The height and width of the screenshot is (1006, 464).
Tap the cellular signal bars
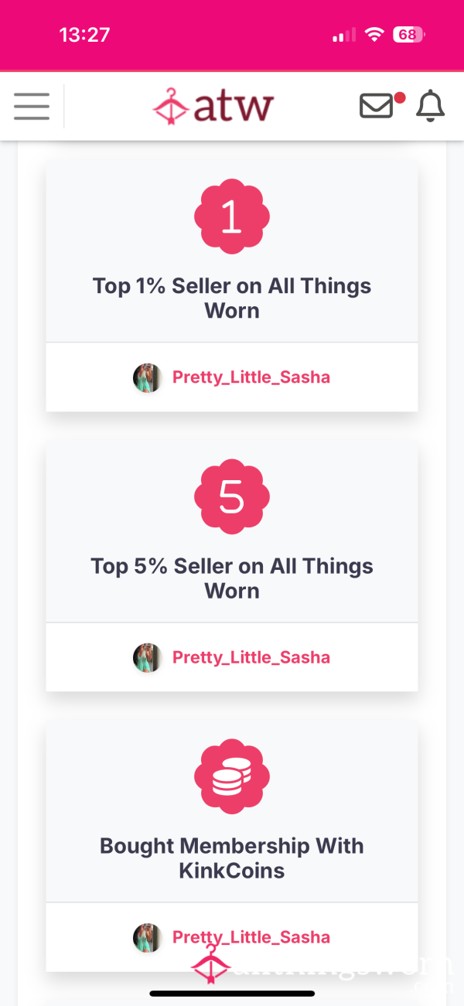(343, 35)
